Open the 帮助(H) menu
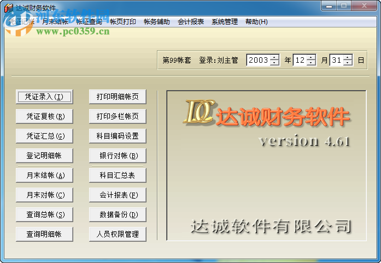 (x=256, y=22)
